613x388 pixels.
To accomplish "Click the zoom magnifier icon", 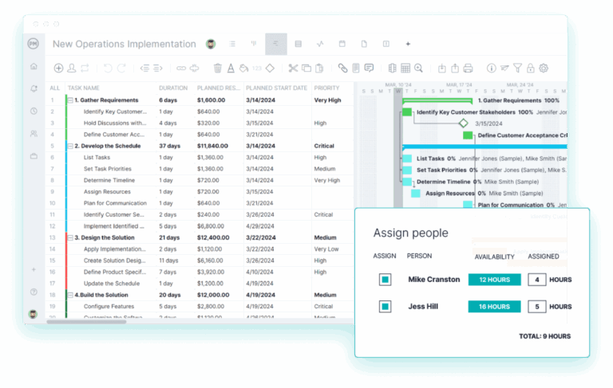I will pyautogui.click(x=419, y=69).
